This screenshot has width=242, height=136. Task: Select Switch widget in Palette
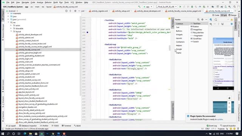pyautogui.click(x=195, y=42)
